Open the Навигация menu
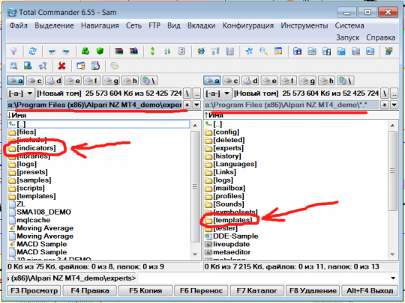The width and height of the screenshot is (405, 303). [100, 25]
